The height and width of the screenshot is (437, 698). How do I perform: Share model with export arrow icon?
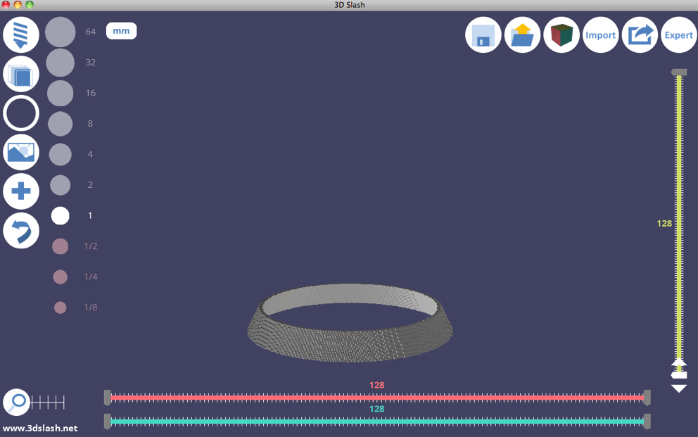coord(640,34)
